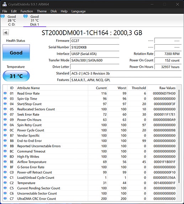Click the Raw Values column header
This screenshot has height=204, width=184.
tap(162, 88)
